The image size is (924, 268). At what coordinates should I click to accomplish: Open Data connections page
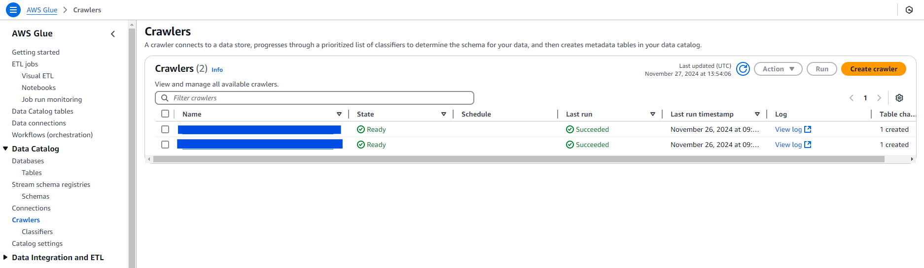(39, 123)
